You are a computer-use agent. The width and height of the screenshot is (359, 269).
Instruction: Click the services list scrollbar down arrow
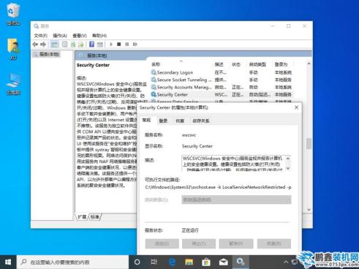309,209
